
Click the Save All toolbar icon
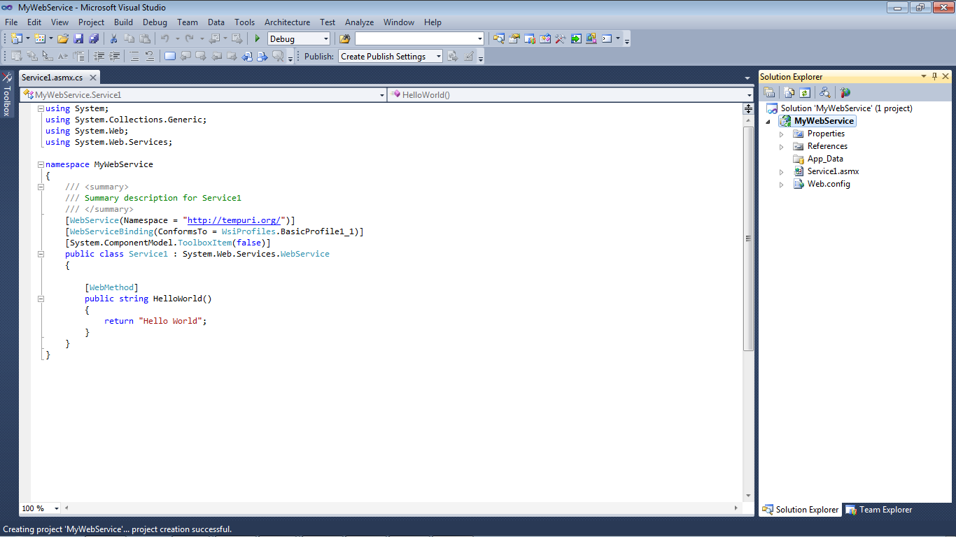94,38
